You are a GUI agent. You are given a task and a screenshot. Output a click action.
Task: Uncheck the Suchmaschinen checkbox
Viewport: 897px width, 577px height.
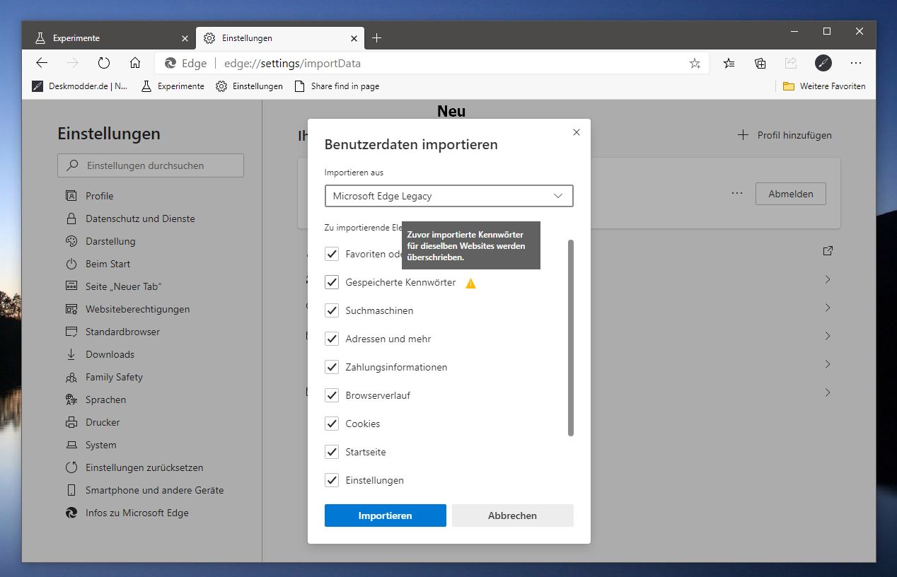coord(332,310)
